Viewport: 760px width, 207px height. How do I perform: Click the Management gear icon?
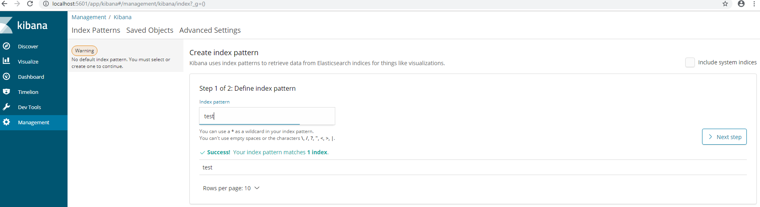6,122
